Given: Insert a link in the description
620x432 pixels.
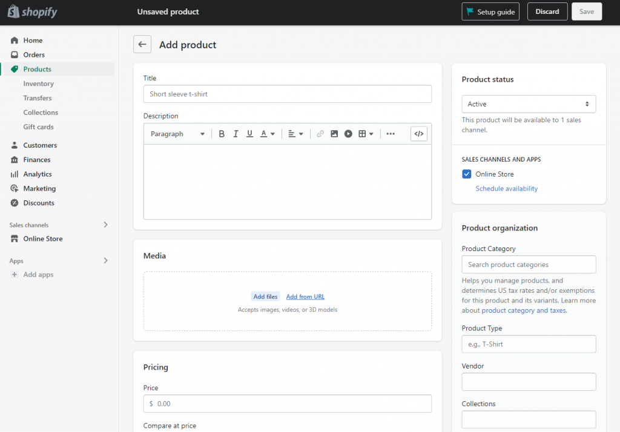Looking at the screenshot, I should point(320,134).
